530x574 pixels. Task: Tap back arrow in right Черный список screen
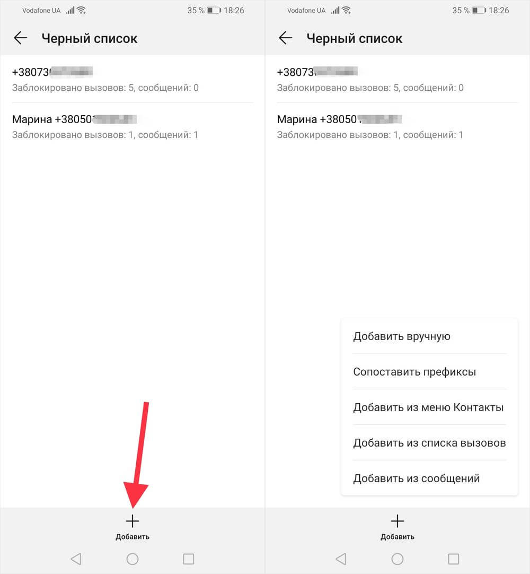pyautogui.click(x=285, y=38)
